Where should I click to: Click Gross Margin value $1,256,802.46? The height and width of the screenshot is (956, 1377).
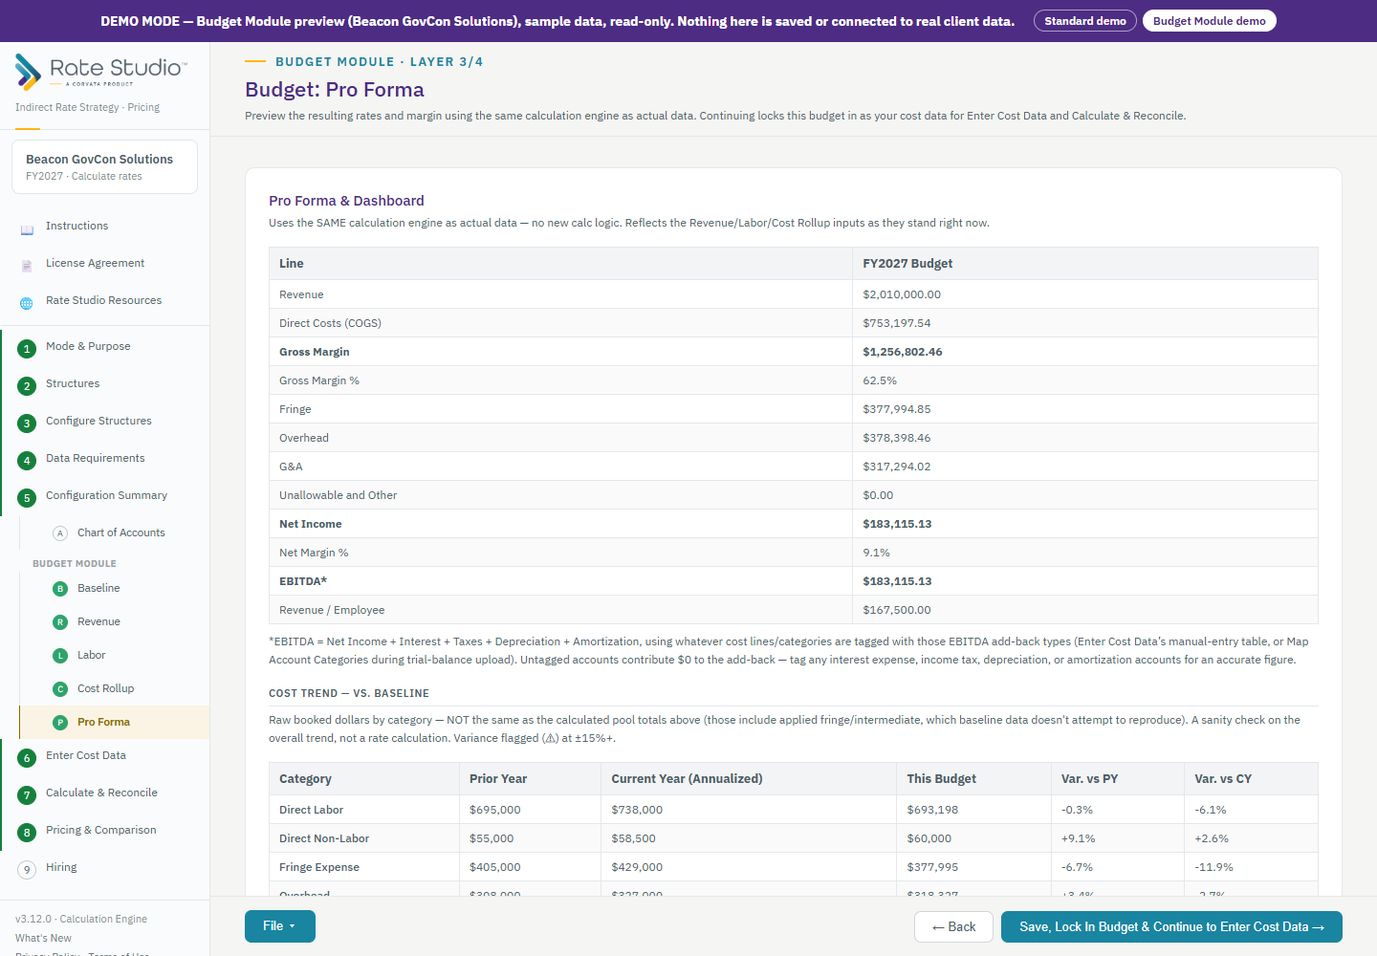tap(903, 352)
